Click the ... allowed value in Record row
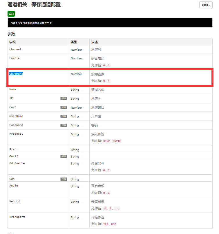This screenshot has width=219, height=234. (117, 209)
